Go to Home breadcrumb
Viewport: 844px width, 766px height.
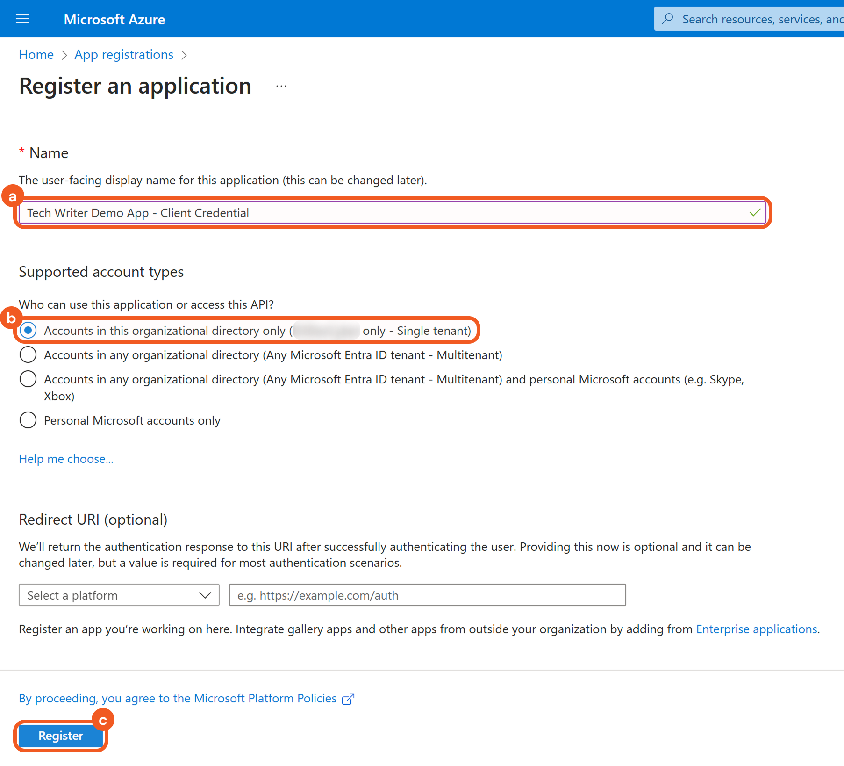[36, 55]
